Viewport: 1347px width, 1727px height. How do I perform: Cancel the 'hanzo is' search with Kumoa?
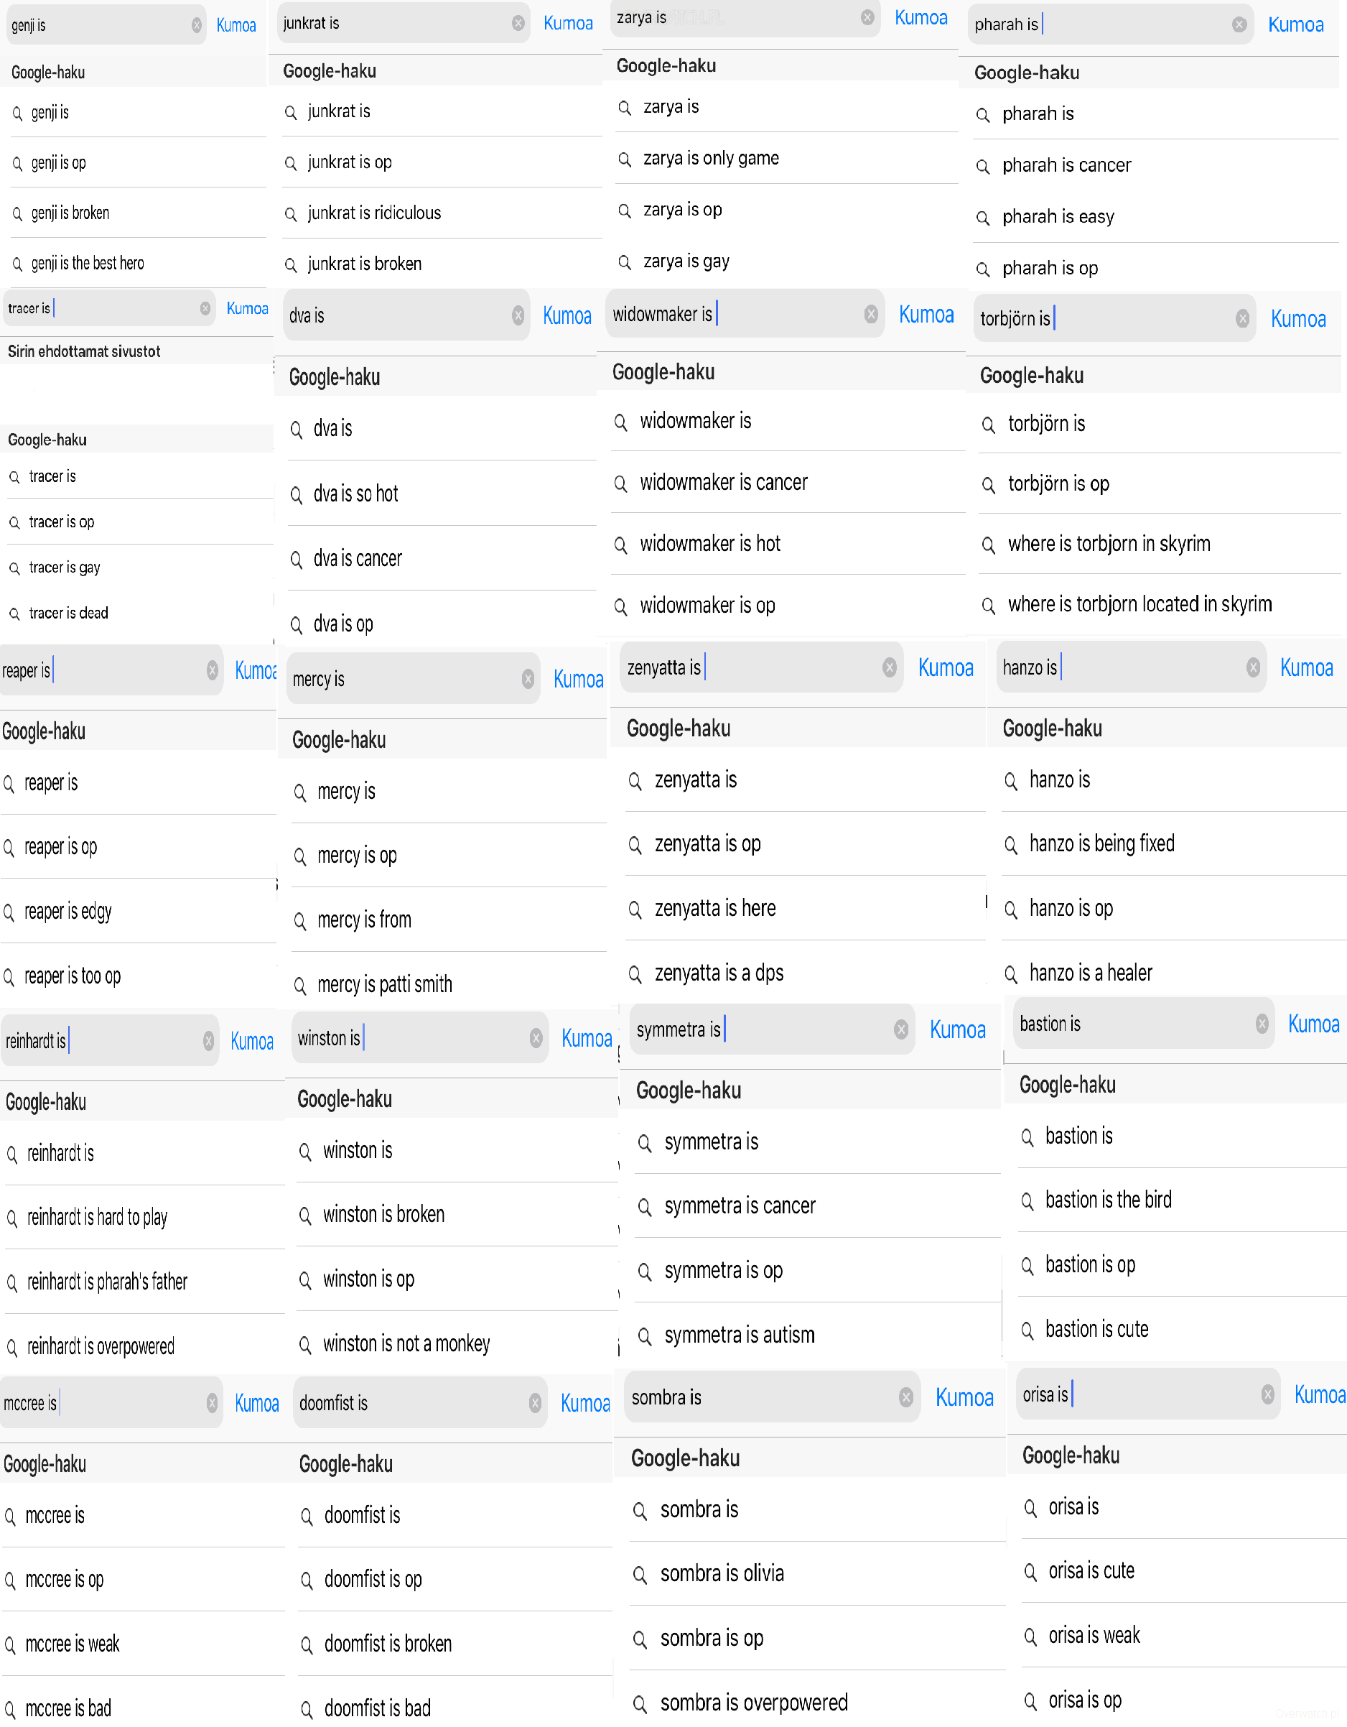click(x=1306, y=668)
